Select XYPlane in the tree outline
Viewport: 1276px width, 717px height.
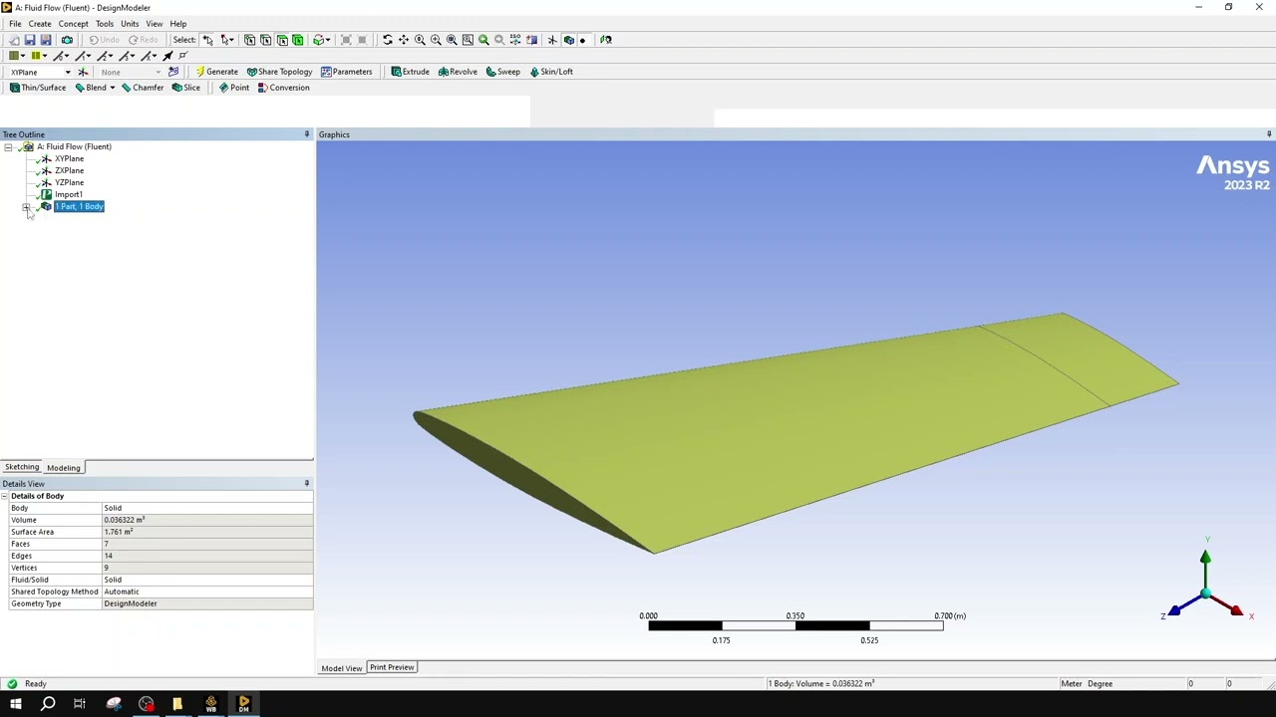pos(69,158)
